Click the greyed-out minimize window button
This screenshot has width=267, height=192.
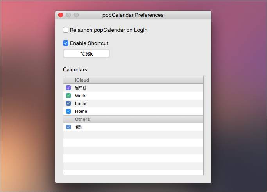coord(68,15)
